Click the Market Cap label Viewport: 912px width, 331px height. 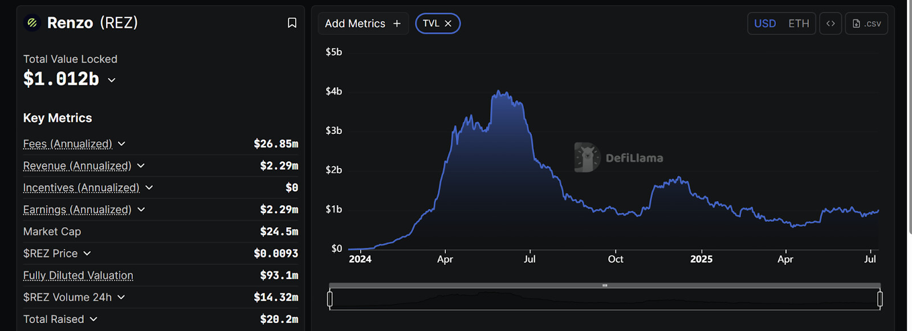pos(52,231)
